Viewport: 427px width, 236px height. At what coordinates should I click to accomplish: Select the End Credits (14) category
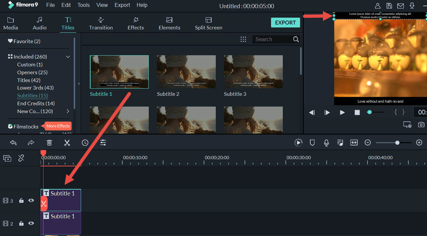point(36,104)
